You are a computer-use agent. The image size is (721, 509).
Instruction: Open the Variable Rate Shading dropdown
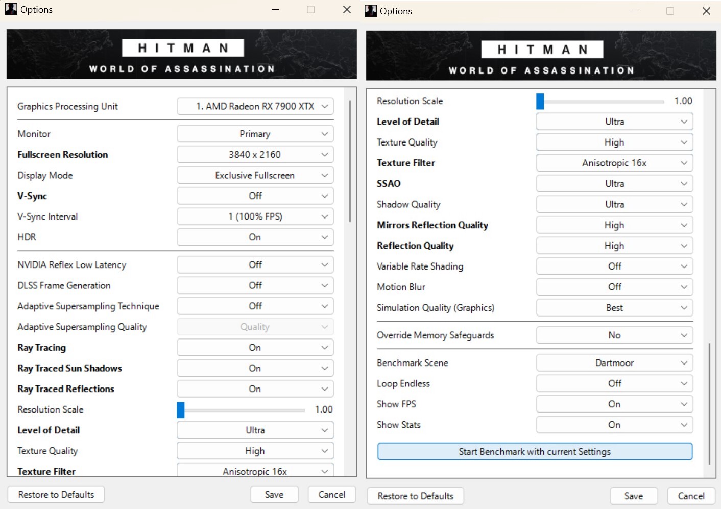[x=615, y=266]
